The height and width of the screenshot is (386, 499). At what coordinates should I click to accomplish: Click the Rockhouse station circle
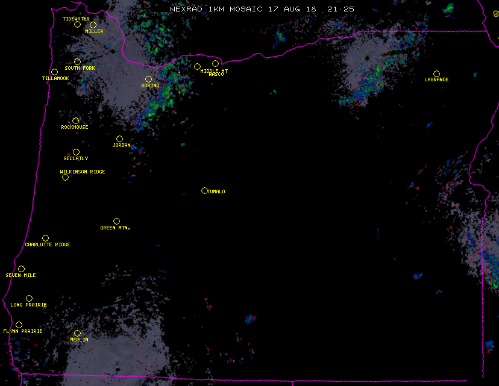tap(75, 121)
